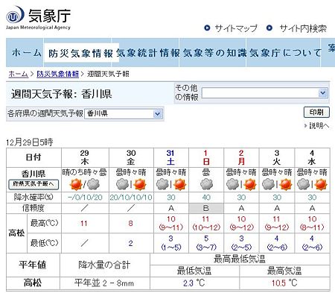Image resolution: width=335 pixels, height=293 pixels.
Task: Click the sun icon for Friday 30
Action: click(x=140, y=184)
